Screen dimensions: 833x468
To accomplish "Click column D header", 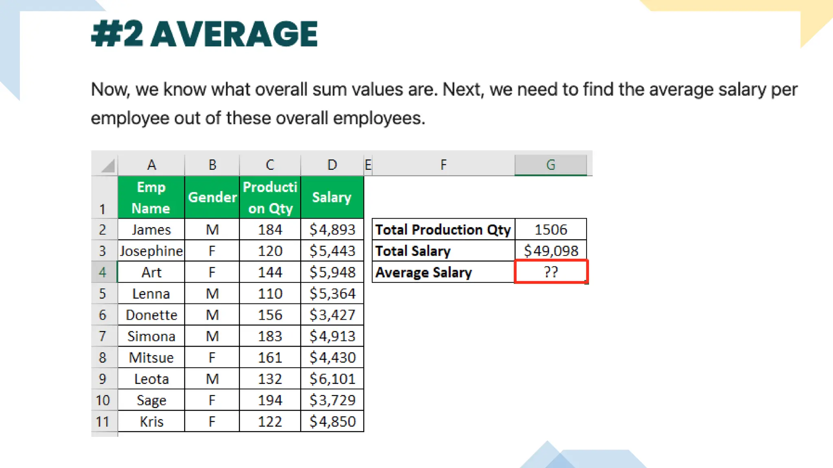I will pos(332,165).
